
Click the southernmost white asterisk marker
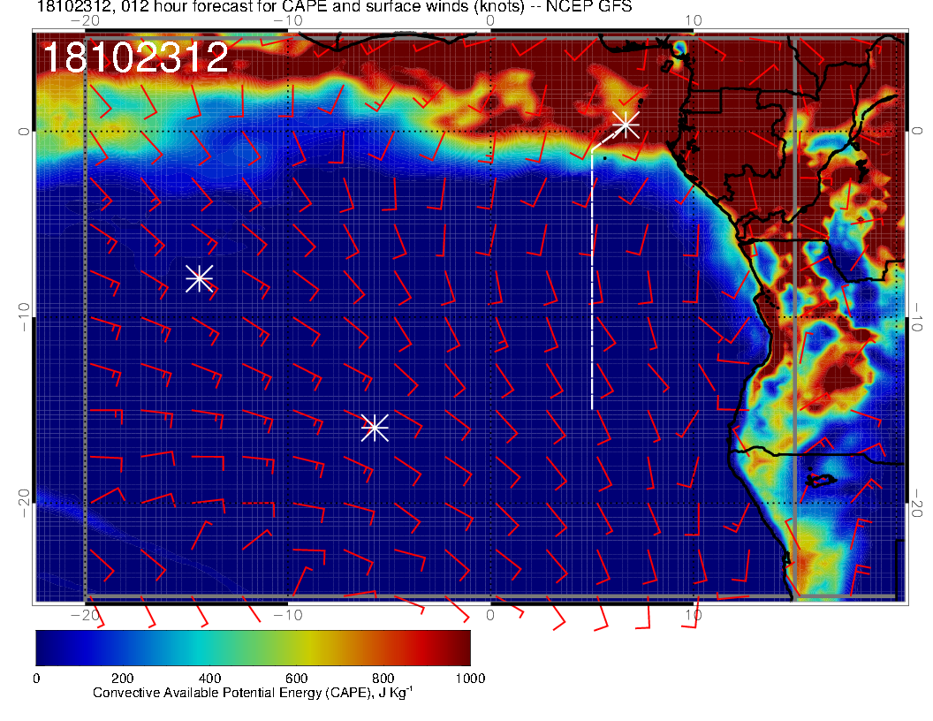(375, 427)
